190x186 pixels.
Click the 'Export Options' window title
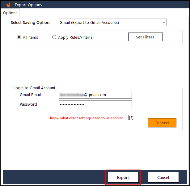28,5
